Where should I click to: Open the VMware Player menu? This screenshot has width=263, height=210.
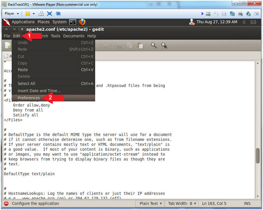click(12, 13)
